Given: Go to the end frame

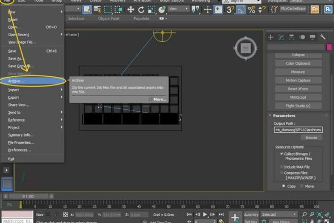Looking at the screenshot, I should (221, 214).
